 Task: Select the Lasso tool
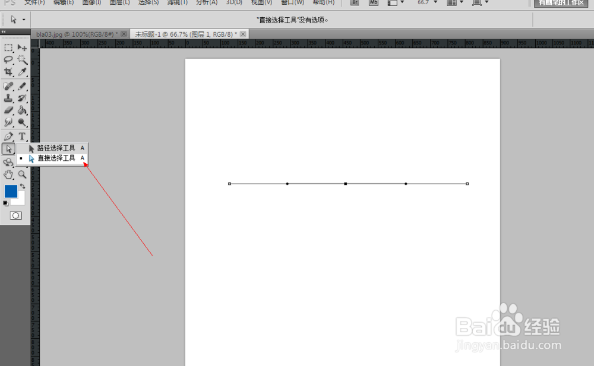[8, 59]
